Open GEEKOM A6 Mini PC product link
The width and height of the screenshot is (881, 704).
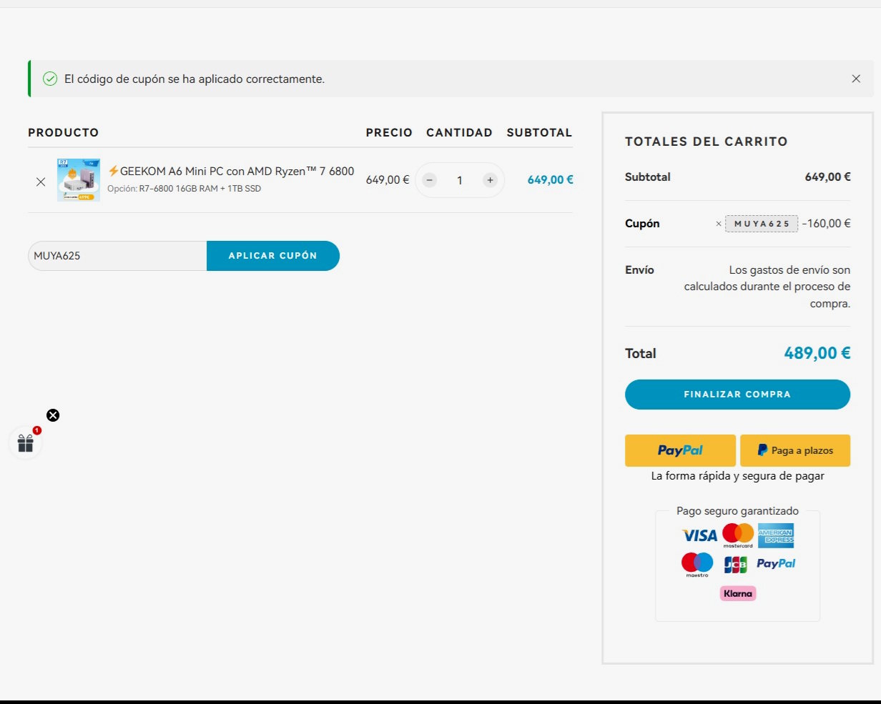pyautogui.click(x=231, y=172)
